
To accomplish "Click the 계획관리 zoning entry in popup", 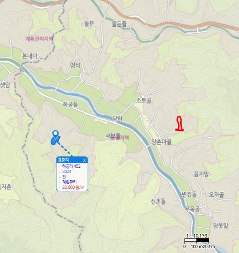I will (x=69, y=182).
